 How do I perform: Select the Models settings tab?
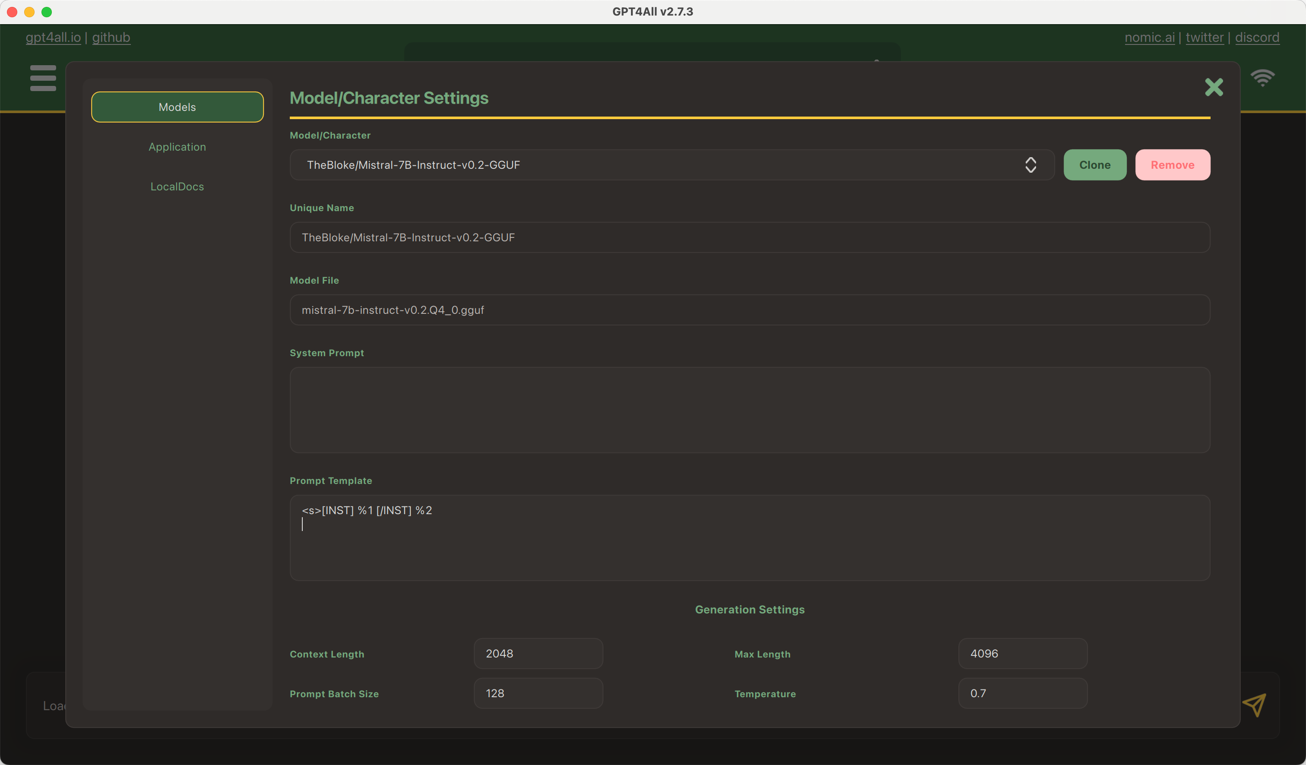(177, 107)
